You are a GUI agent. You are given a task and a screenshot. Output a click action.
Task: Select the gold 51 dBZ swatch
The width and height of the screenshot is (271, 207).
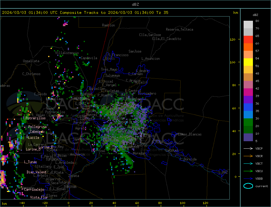pos(248,70)
